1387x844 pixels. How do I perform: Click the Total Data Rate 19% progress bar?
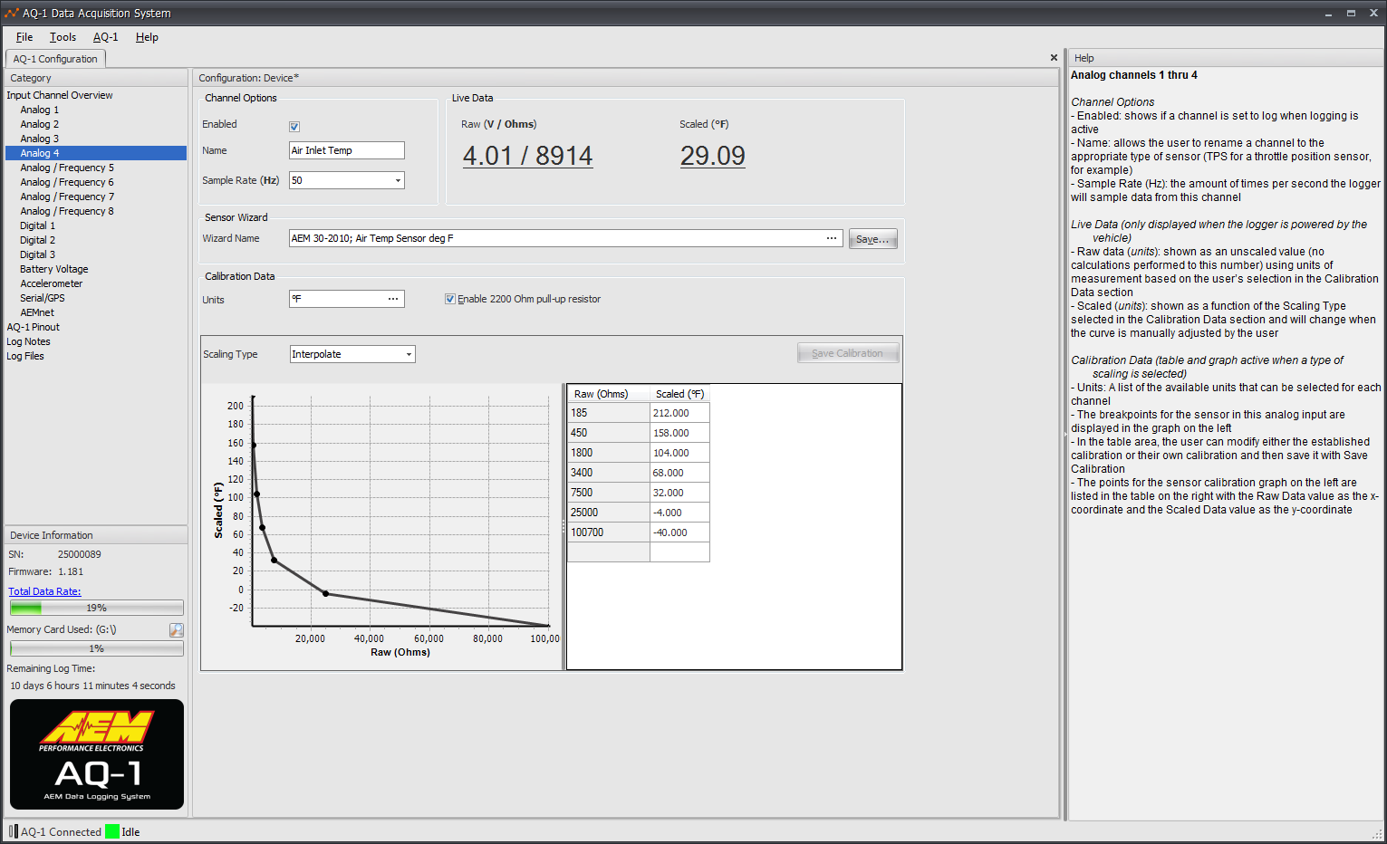97,608
